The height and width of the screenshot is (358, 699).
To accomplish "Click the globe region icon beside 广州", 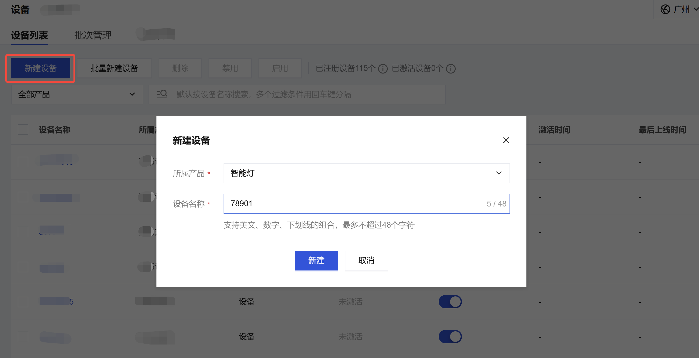I will coord(665,9).
